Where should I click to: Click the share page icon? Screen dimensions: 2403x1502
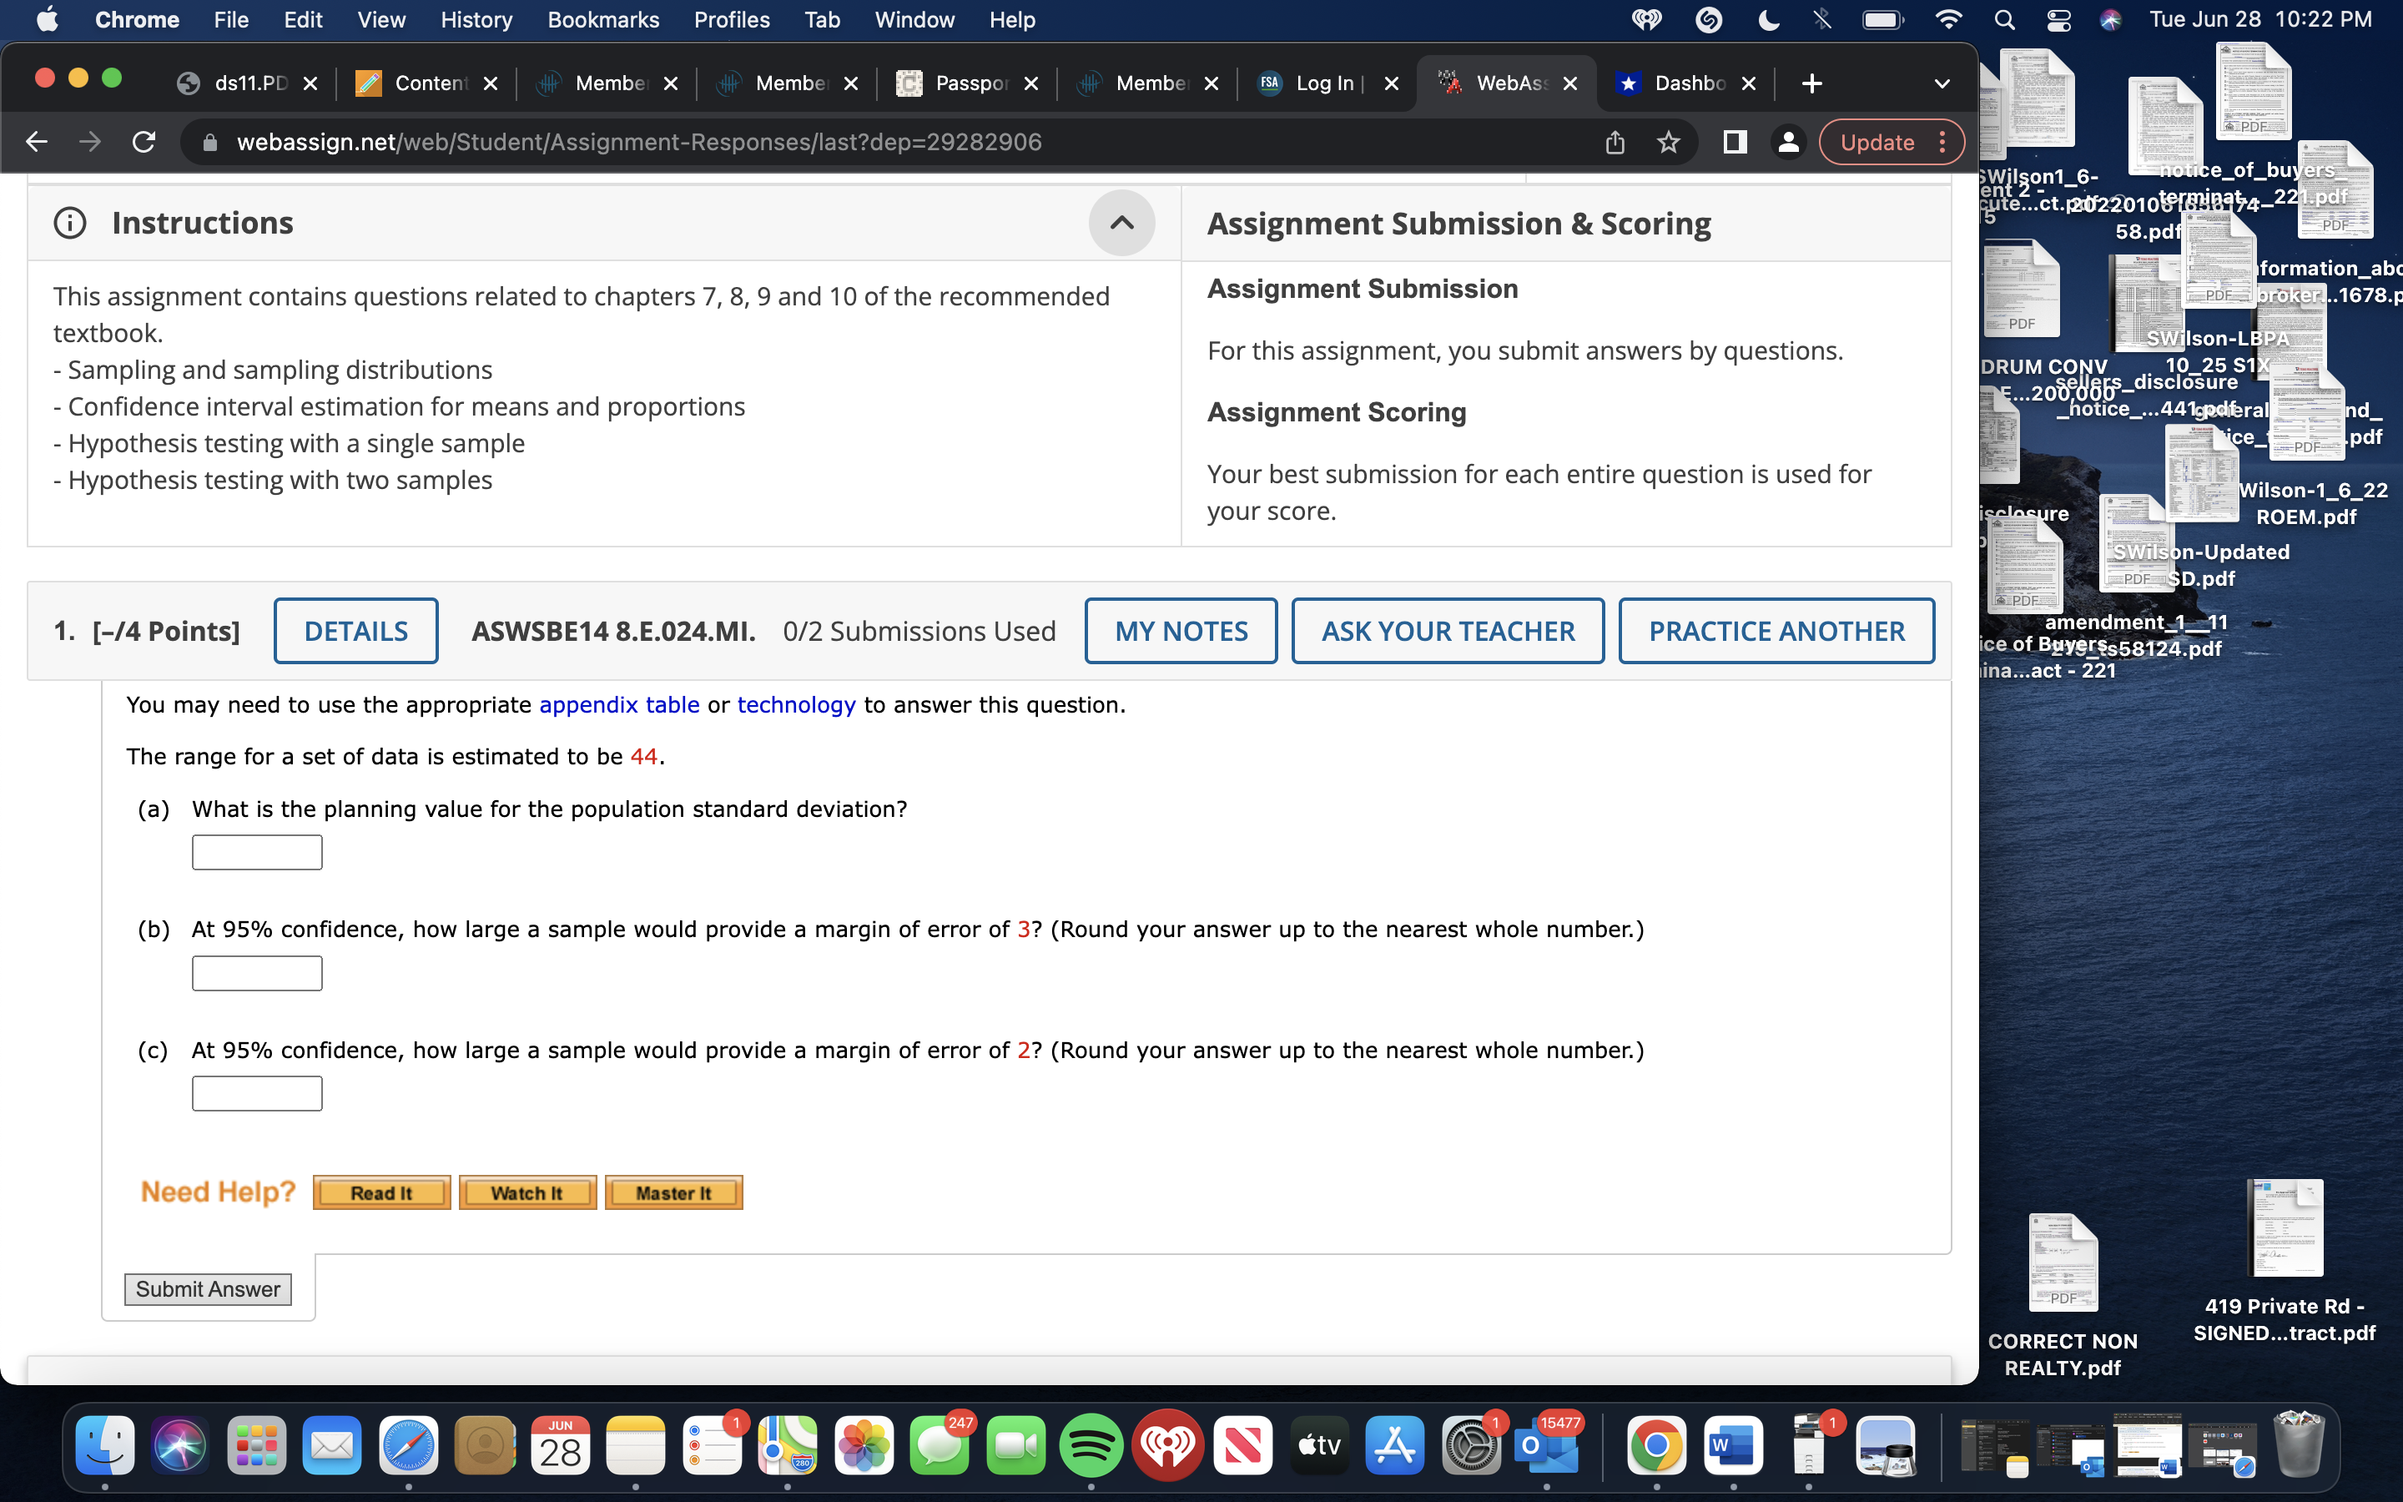(1615, 142)
